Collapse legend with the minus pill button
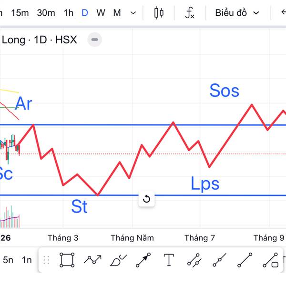 coord(95,40)
